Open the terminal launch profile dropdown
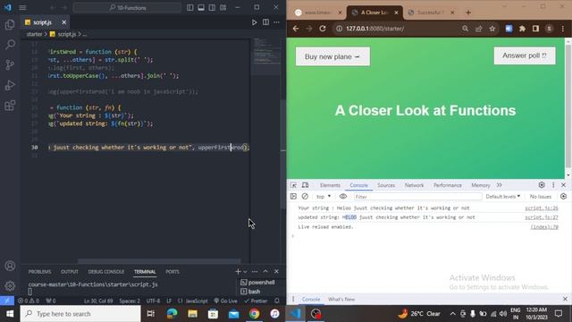Image resolution: width=572 pixels, height=322 pixels. point(245,272)
